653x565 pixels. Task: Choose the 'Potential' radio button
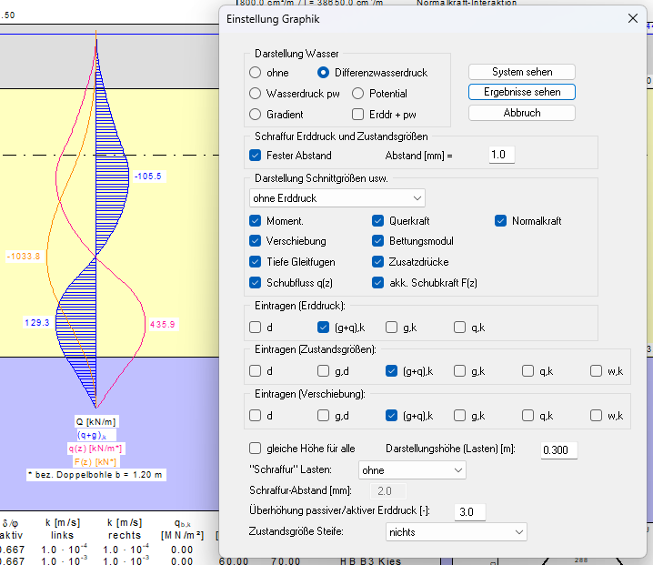coord(358,94)
